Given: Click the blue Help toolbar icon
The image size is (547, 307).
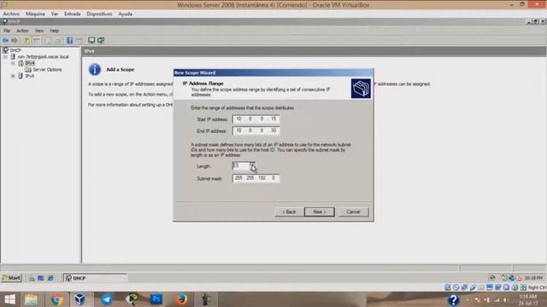Looking at the screenshot, I should [70, 40].
